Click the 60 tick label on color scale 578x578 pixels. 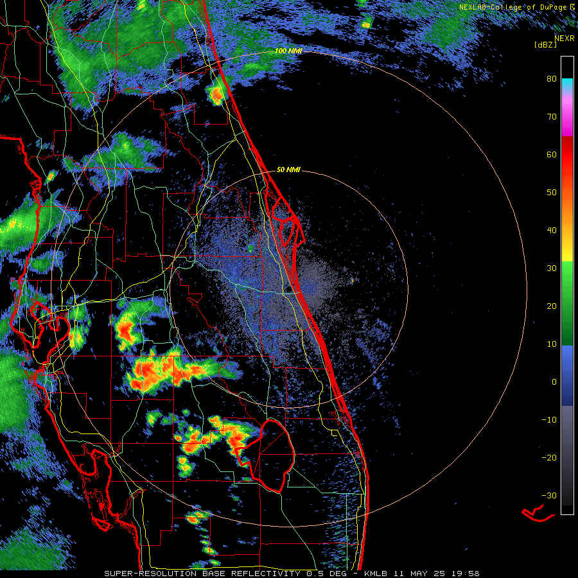pos(552,154)
